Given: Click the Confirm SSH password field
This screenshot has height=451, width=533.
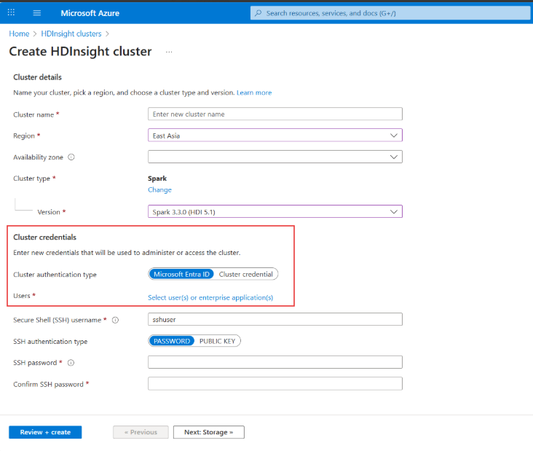Looking at the screenshot, I should click(275, 384).
